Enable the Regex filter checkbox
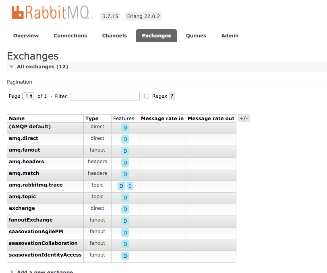327x273 pixels. point(147,96)
